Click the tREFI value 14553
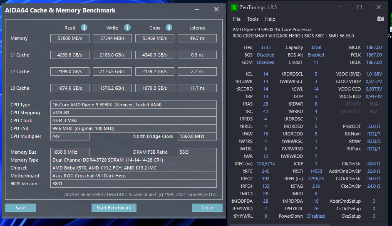The image size is (392, 226). pyautogui.click(x=316, y=171)
